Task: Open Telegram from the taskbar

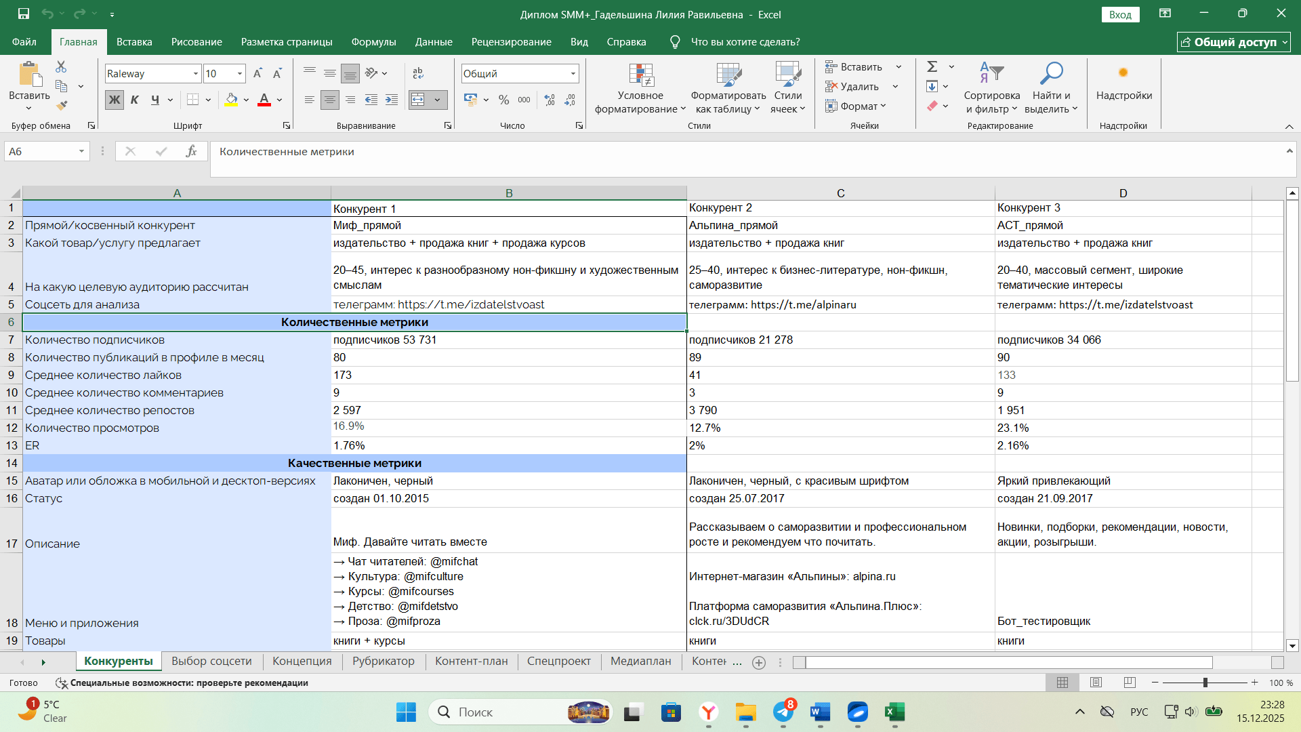Action: tap(783, 712)
